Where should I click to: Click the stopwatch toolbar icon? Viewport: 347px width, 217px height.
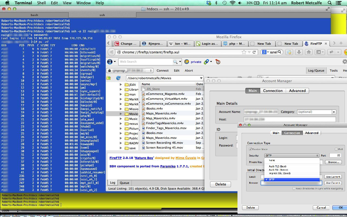click(218, 62)
